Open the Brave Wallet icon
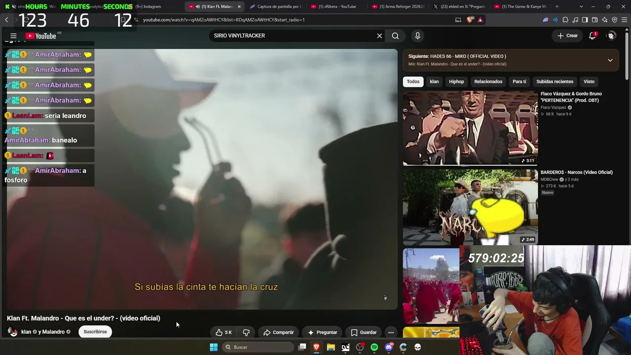The image size is (631, 355). click(595, 20)
